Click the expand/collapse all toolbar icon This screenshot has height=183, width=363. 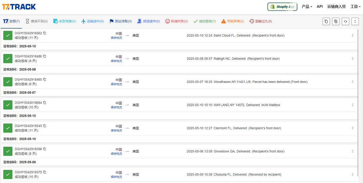point(355,21)
